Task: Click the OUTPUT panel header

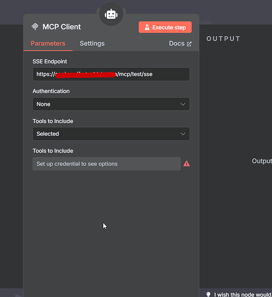Action: coord(223,39)
